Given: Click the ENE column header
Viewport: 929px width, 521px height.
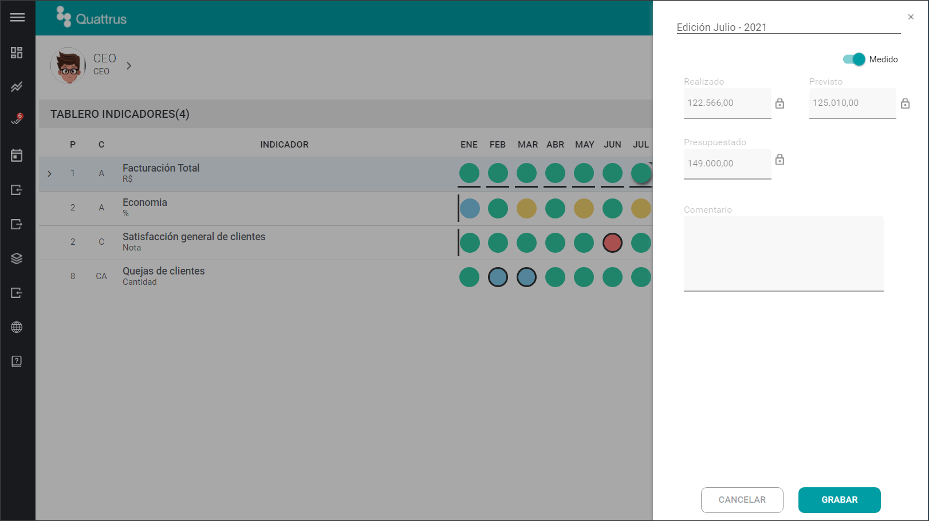Looking at the screenshot, I should pyautogui.click(x=469, y=145).
